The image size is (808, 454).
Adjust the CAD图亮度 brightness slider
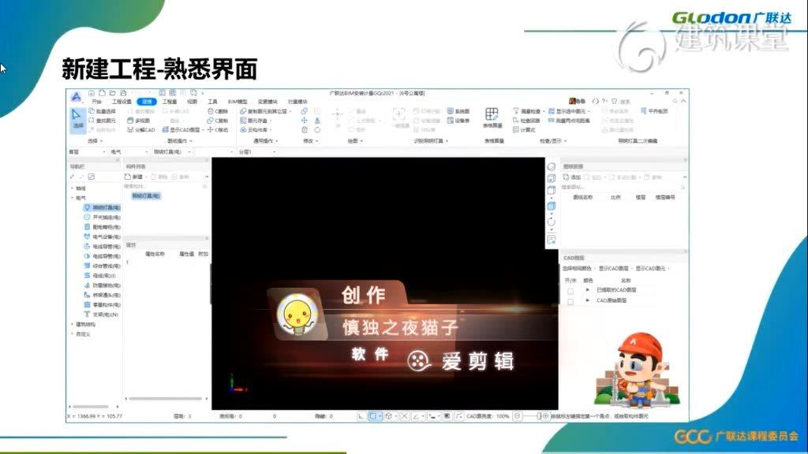(x=538, y=415)
